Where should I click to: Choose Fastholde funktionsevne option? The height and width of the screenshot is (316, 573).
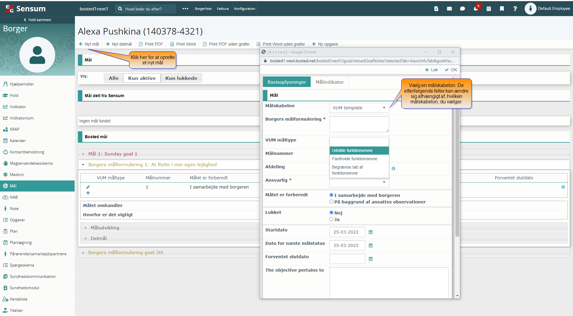coord(359,159)
